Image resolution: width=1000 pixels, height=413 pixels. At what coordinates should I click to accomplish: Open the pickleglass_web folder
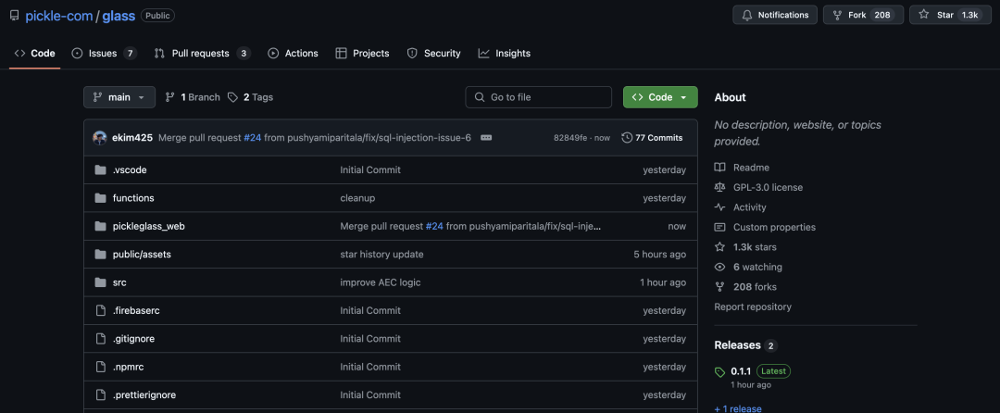148,226
